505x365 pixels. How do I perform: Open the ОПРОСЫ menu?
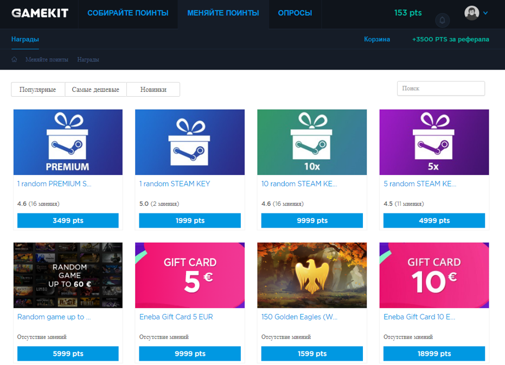tap(295, 13)
